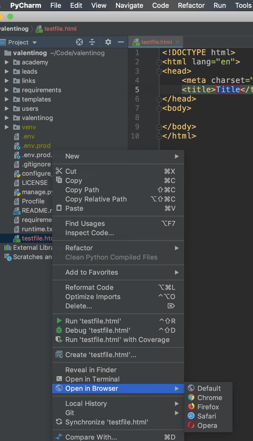Open the Code menu in menu bar
This screenshot has width=253, height=441.
(160, 5)
